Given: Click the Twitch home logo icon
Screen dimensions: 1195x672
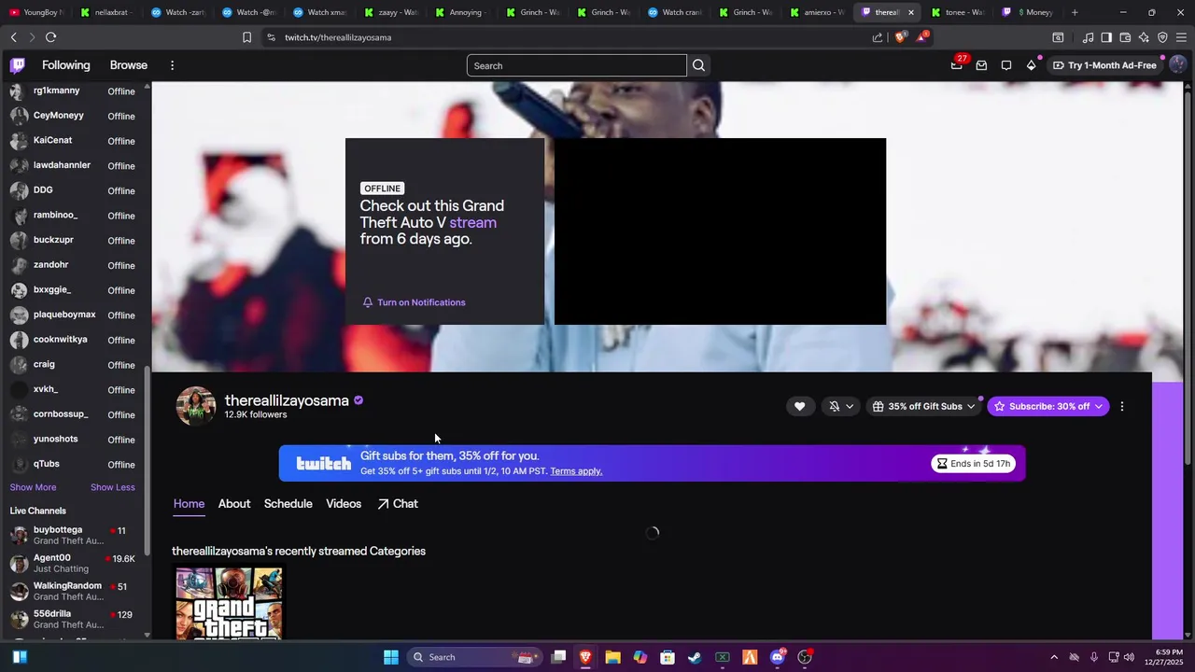Looking at the screenshot, I should (18, 65).
